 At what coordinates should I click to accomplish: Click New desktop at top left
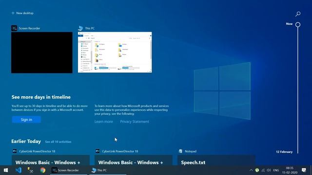[x=22, y=13]
